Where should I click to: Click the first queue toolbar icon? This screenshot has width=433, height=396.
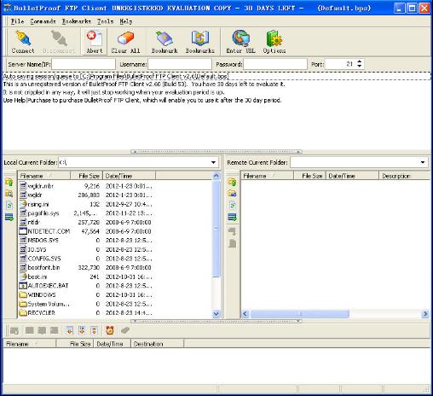14,330
